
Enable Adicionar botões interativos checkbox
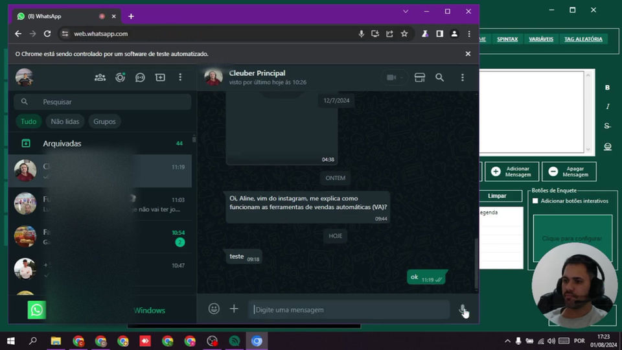pyautogui.click(x=535, y=201)
